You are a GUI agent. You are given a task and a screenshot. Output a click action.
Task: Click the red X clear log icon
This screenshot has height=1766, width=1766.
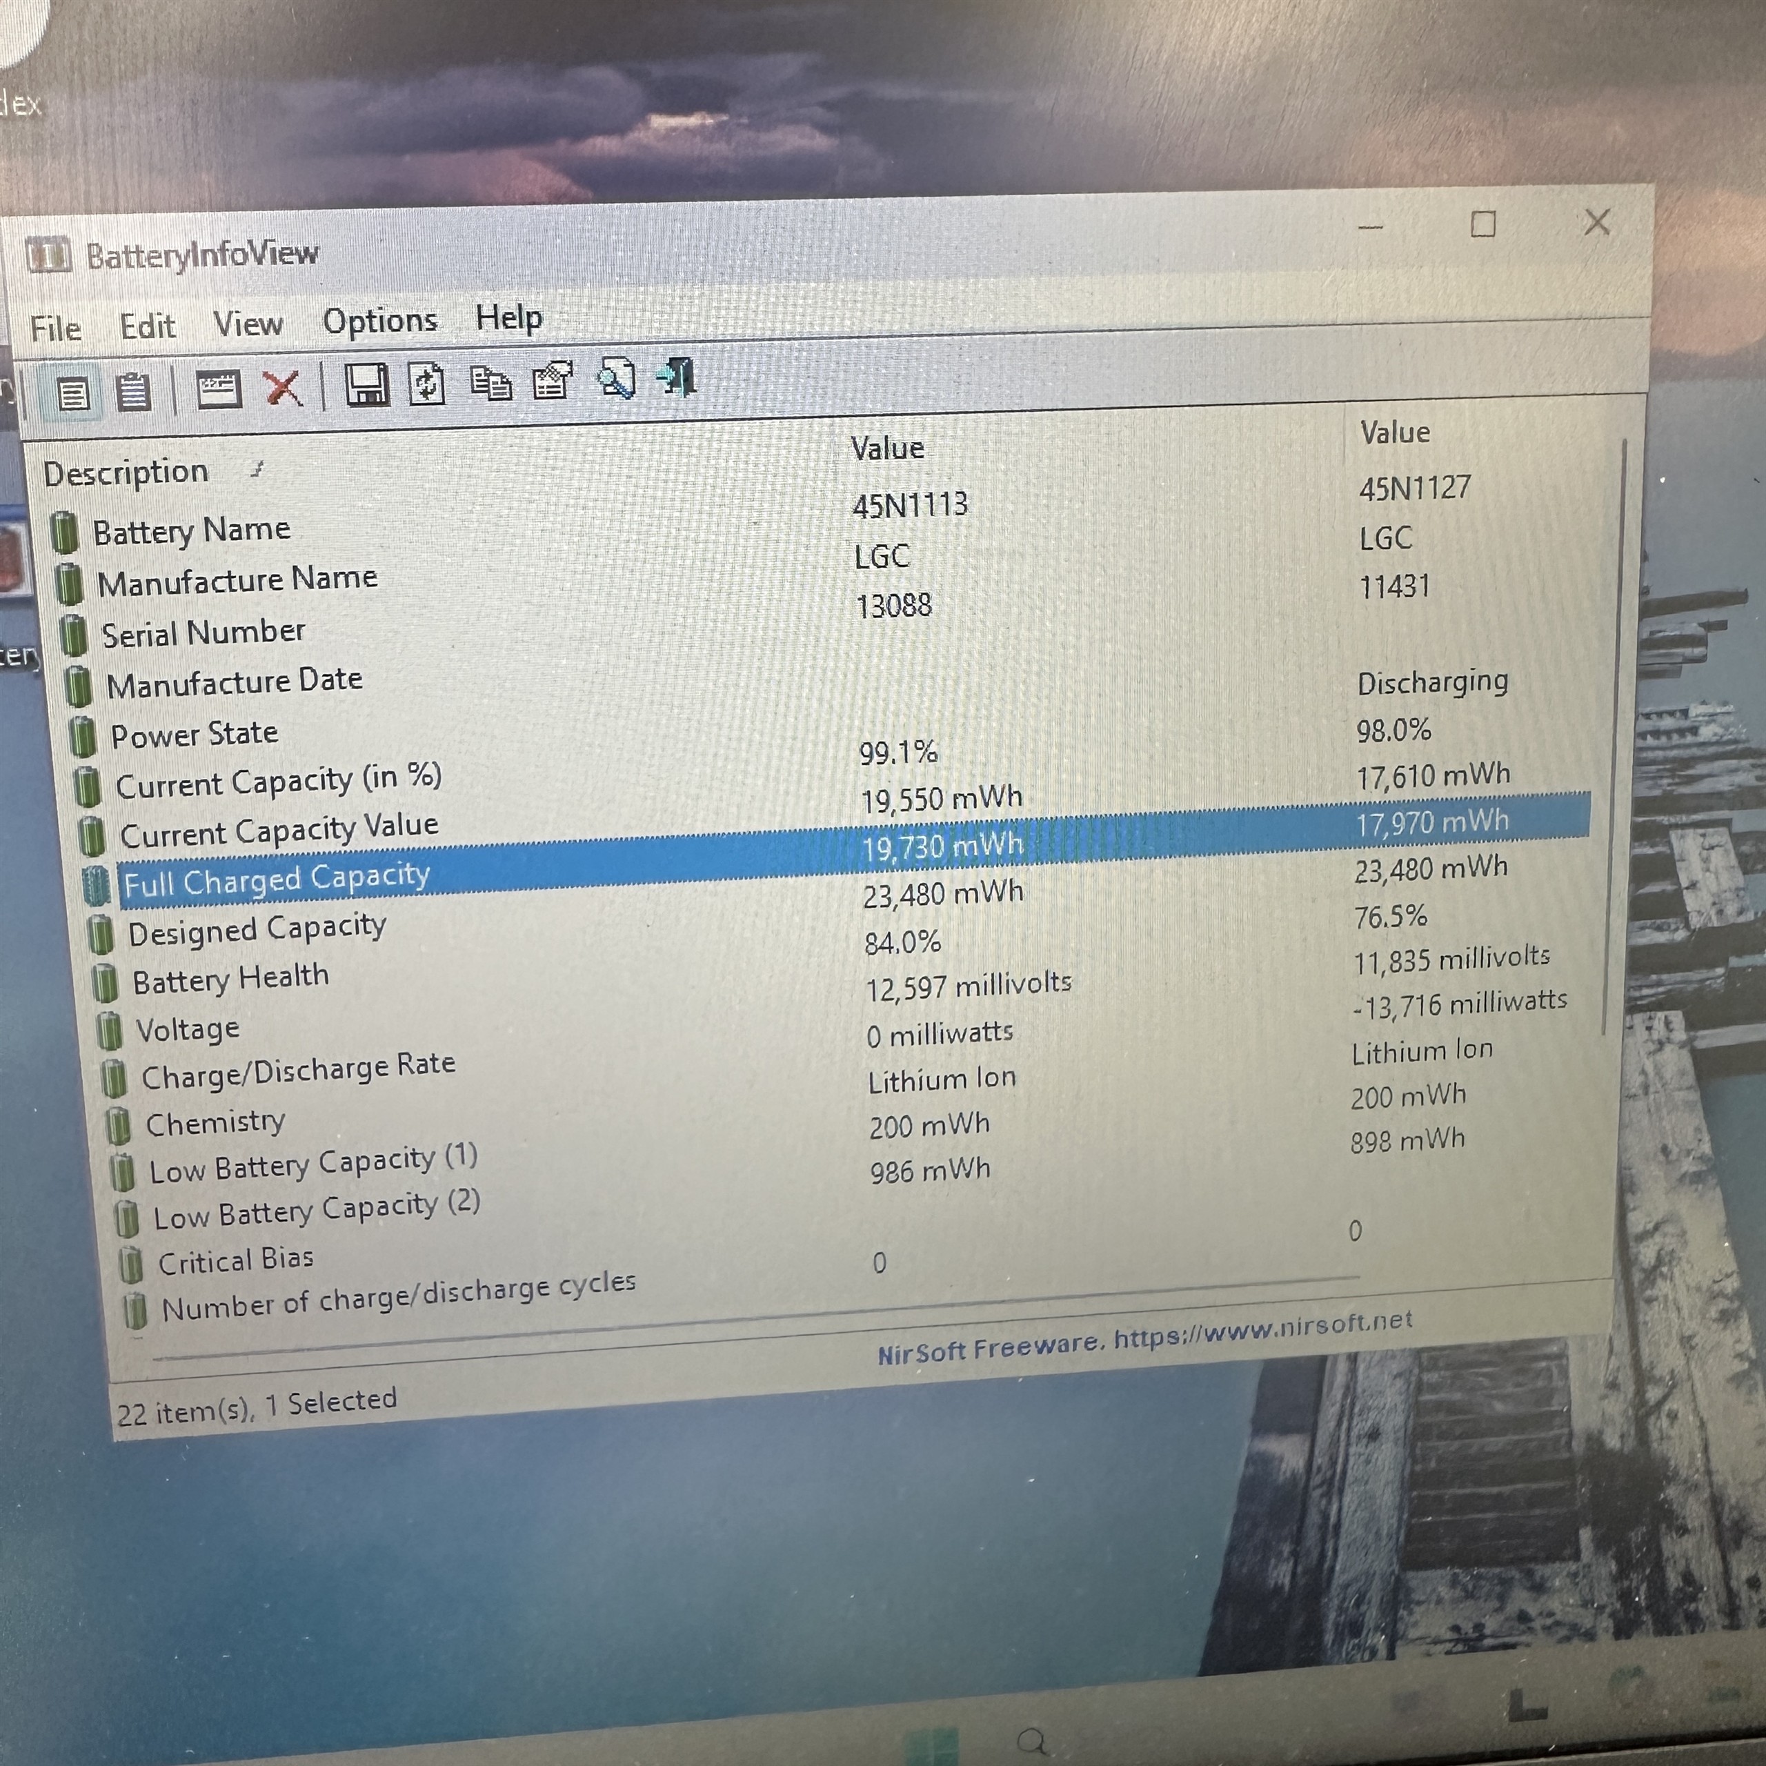(x=282, y=388)
